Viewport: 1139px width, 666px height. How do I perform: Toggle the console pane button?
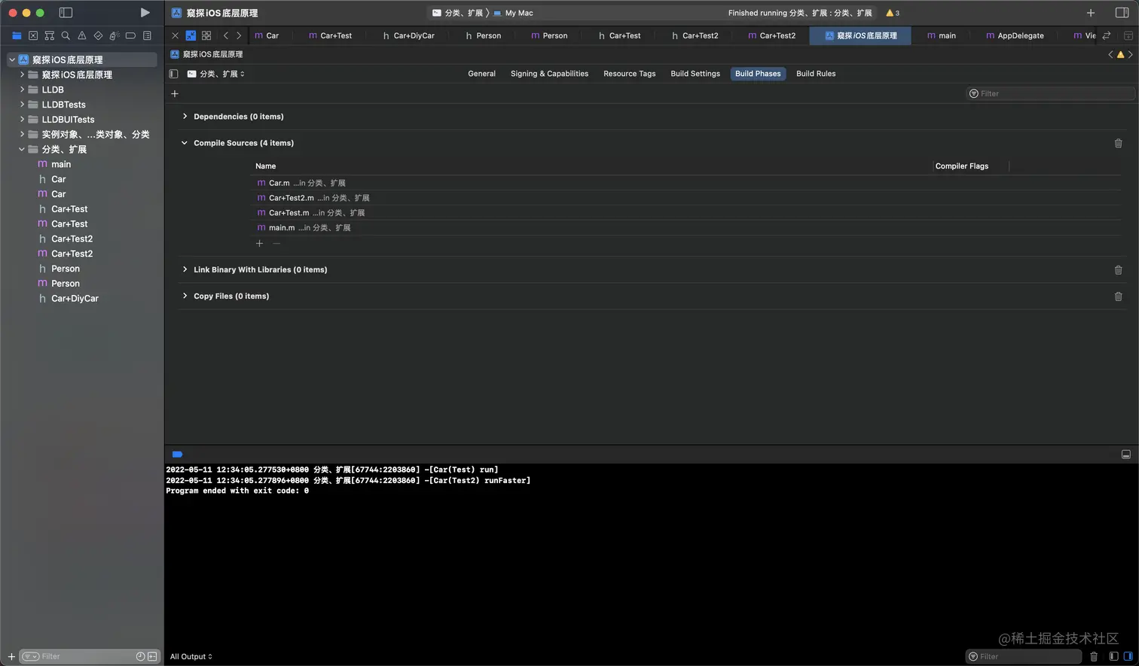[x=1128, y=656]
